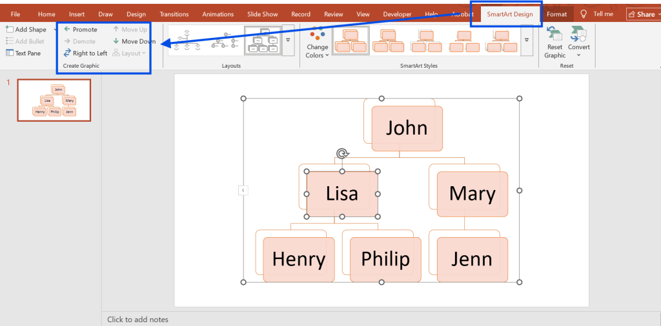The width and height of the screenshot is (661, 326).
Task: Choose the first SmartArt style thumbnail
Action: point(351,41)
